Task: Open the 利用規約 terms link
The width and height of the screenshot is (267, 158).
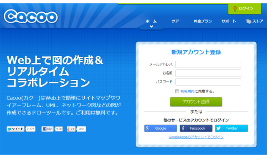Action: click(x=187, y=91)
